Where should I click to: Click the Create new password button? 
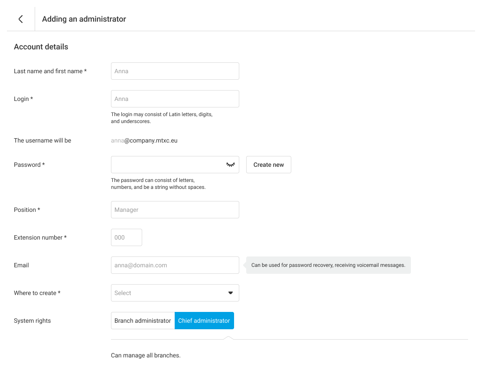(268, 165)
